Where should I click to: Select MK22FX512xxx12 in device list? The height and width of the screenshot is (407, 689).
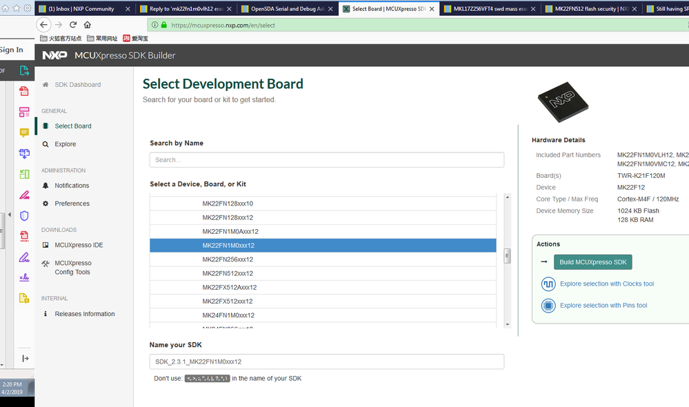[323, 301]
